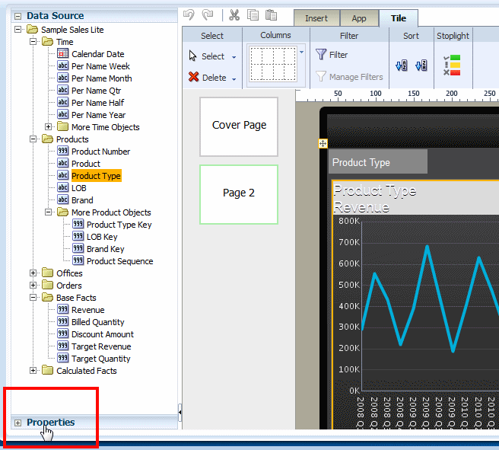Click abc icon beside Brand

62,199
